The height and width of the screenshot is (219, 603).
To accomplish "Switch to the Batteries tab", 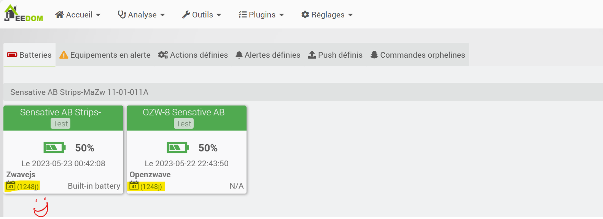I will pos(30,55).
